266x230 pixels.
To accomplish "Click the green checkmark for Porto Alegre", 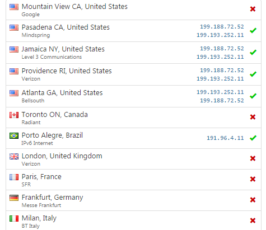I will (x=253, y=138).
